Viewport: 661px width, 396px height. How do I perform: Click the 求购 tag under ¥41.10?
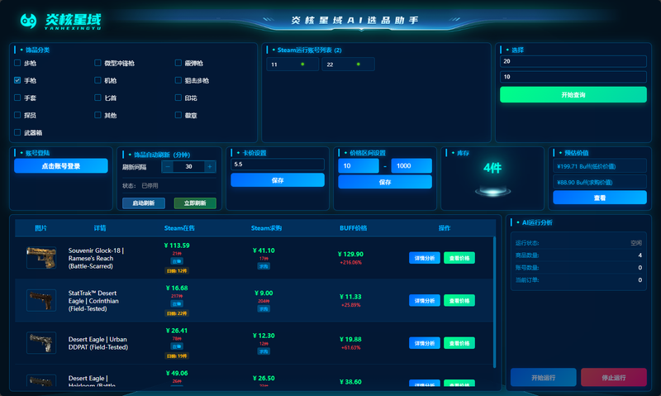click(264, 266)
